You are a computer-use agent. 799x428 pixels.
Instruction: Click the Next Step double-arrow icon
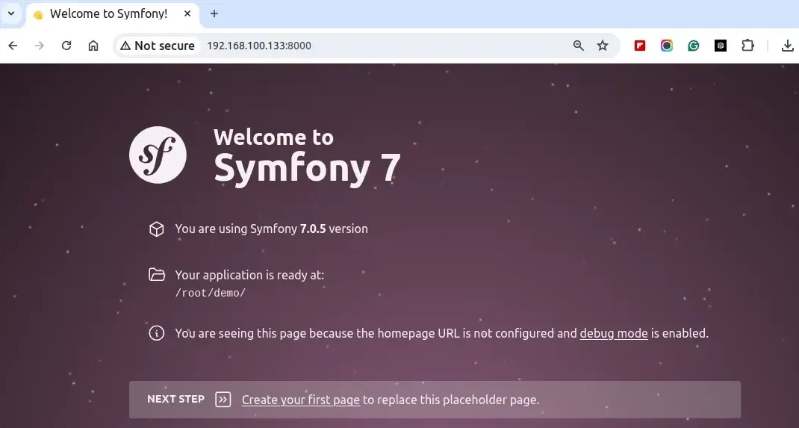click(x=223, y=400)
